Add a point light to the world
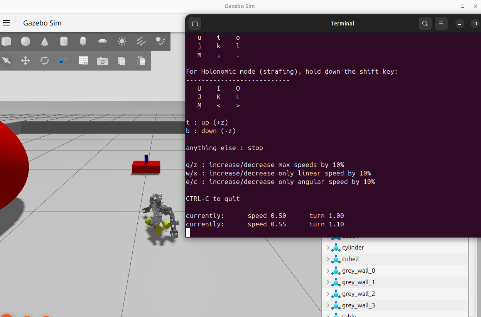481x317 pixels. (x=122, y=41)
